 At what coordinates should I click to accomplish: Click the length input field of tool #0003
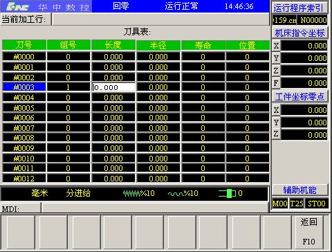[x=113, y=87]
